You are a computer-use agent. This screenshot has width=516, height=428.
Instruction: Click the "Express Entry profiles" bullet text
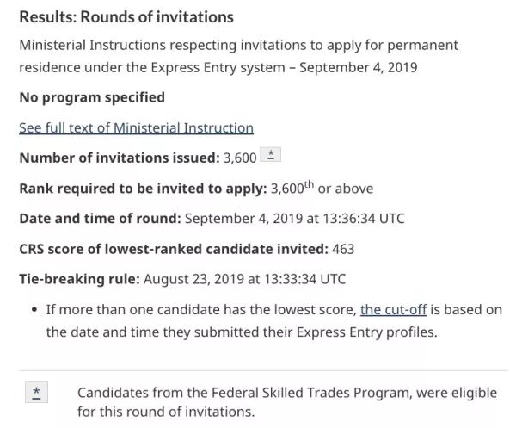tap(366, 332)
